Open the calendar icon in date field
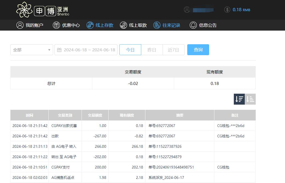 click(x=60, y=50)
